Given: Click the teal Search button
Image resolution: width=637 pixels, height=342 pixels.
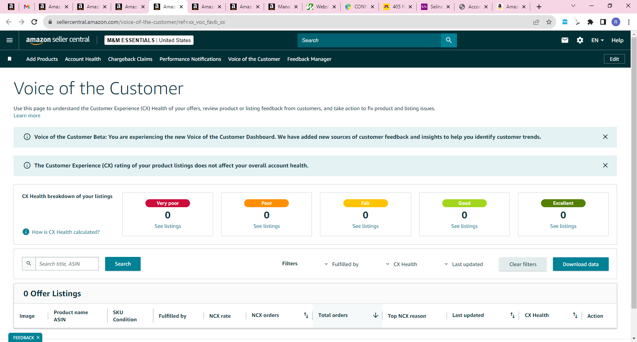Looking at the screenshot, I should (123, 264).
